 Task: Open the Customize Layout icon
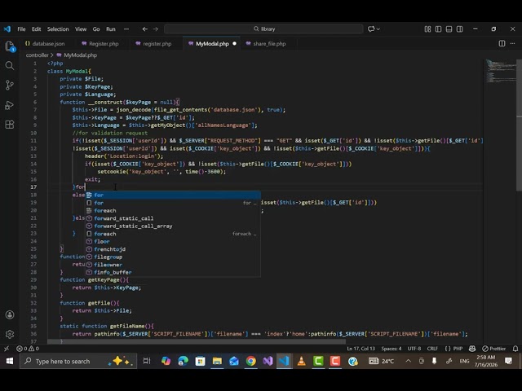pyautogui.click(x=427, y=29)
